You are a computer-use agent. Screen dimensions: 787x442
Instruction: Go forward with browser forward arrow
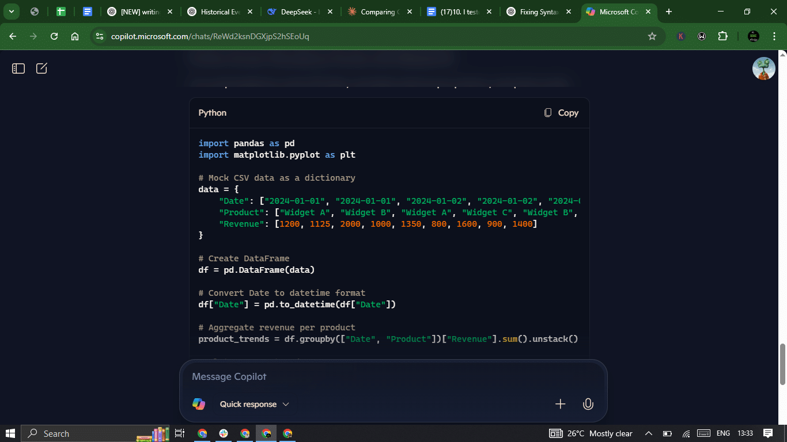(33, 36)
